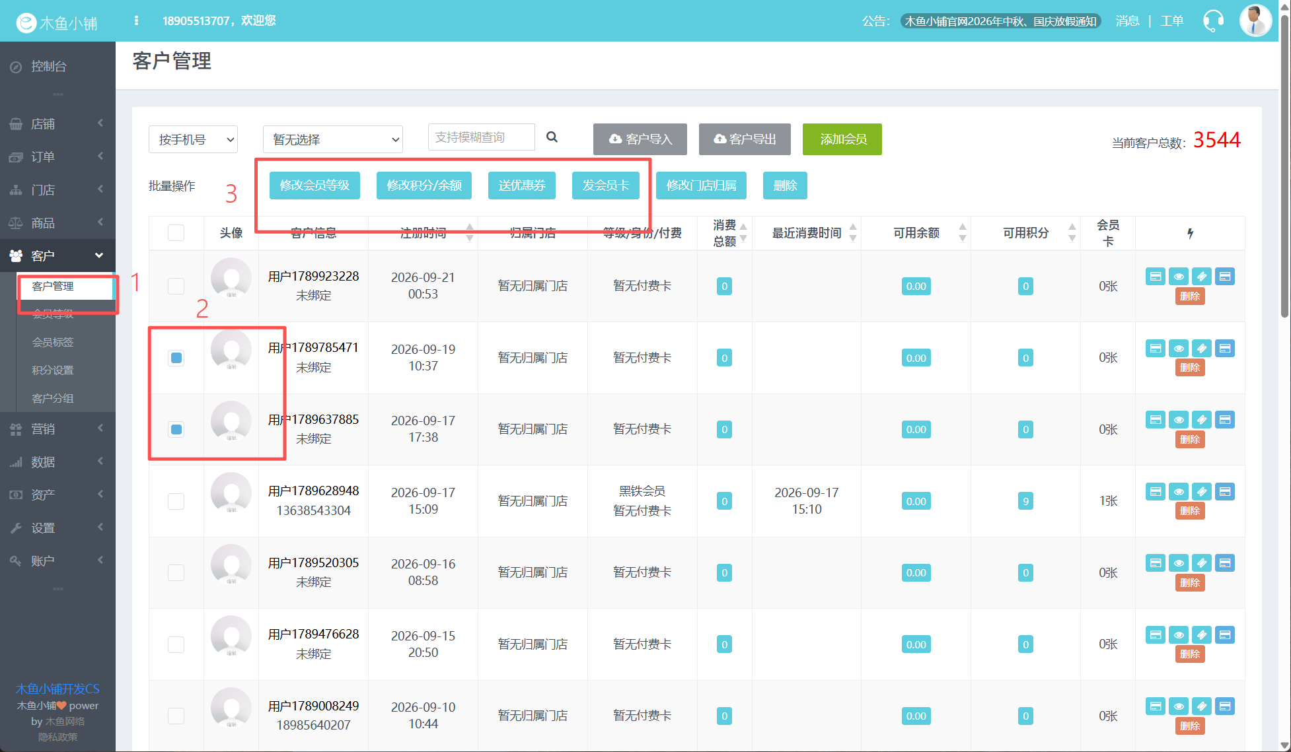Toggle the select-all checkbox in table header
The height and width of the screenshot is (752, 1291).
(x=176, y=232)
